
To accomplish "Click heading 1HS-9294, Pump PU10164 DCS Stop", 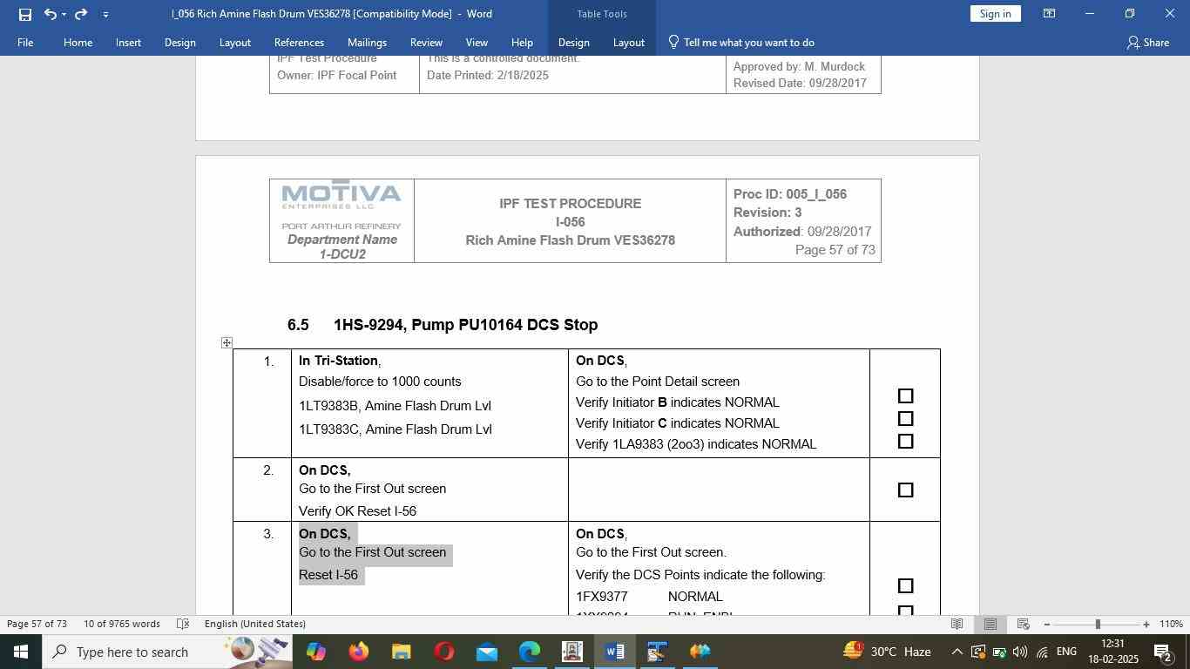I will (x=465, y=325).
